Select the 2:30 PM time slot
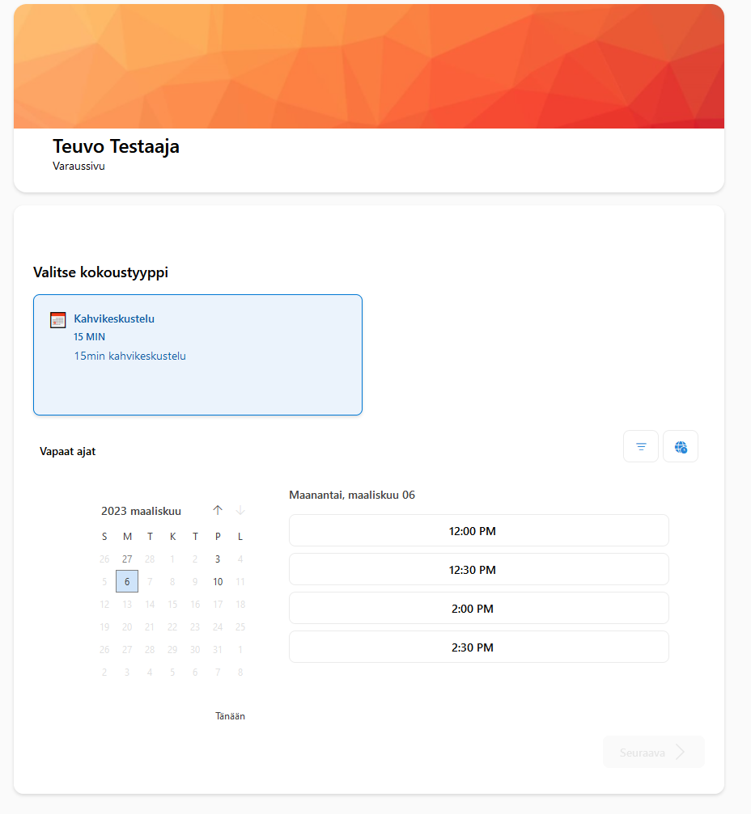This screenshot has height=814, width=751. click(x=478, y=647)
